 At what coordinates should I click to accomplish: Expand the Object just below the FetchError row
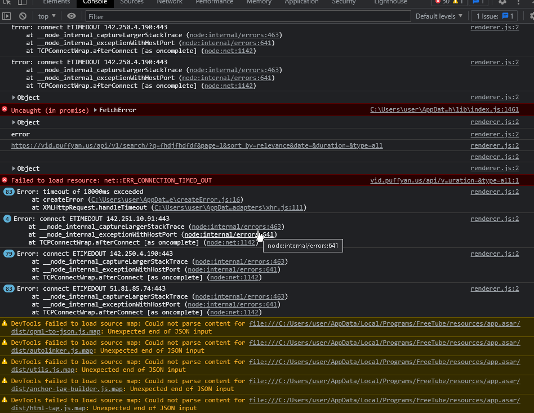[x=14, y=122]
